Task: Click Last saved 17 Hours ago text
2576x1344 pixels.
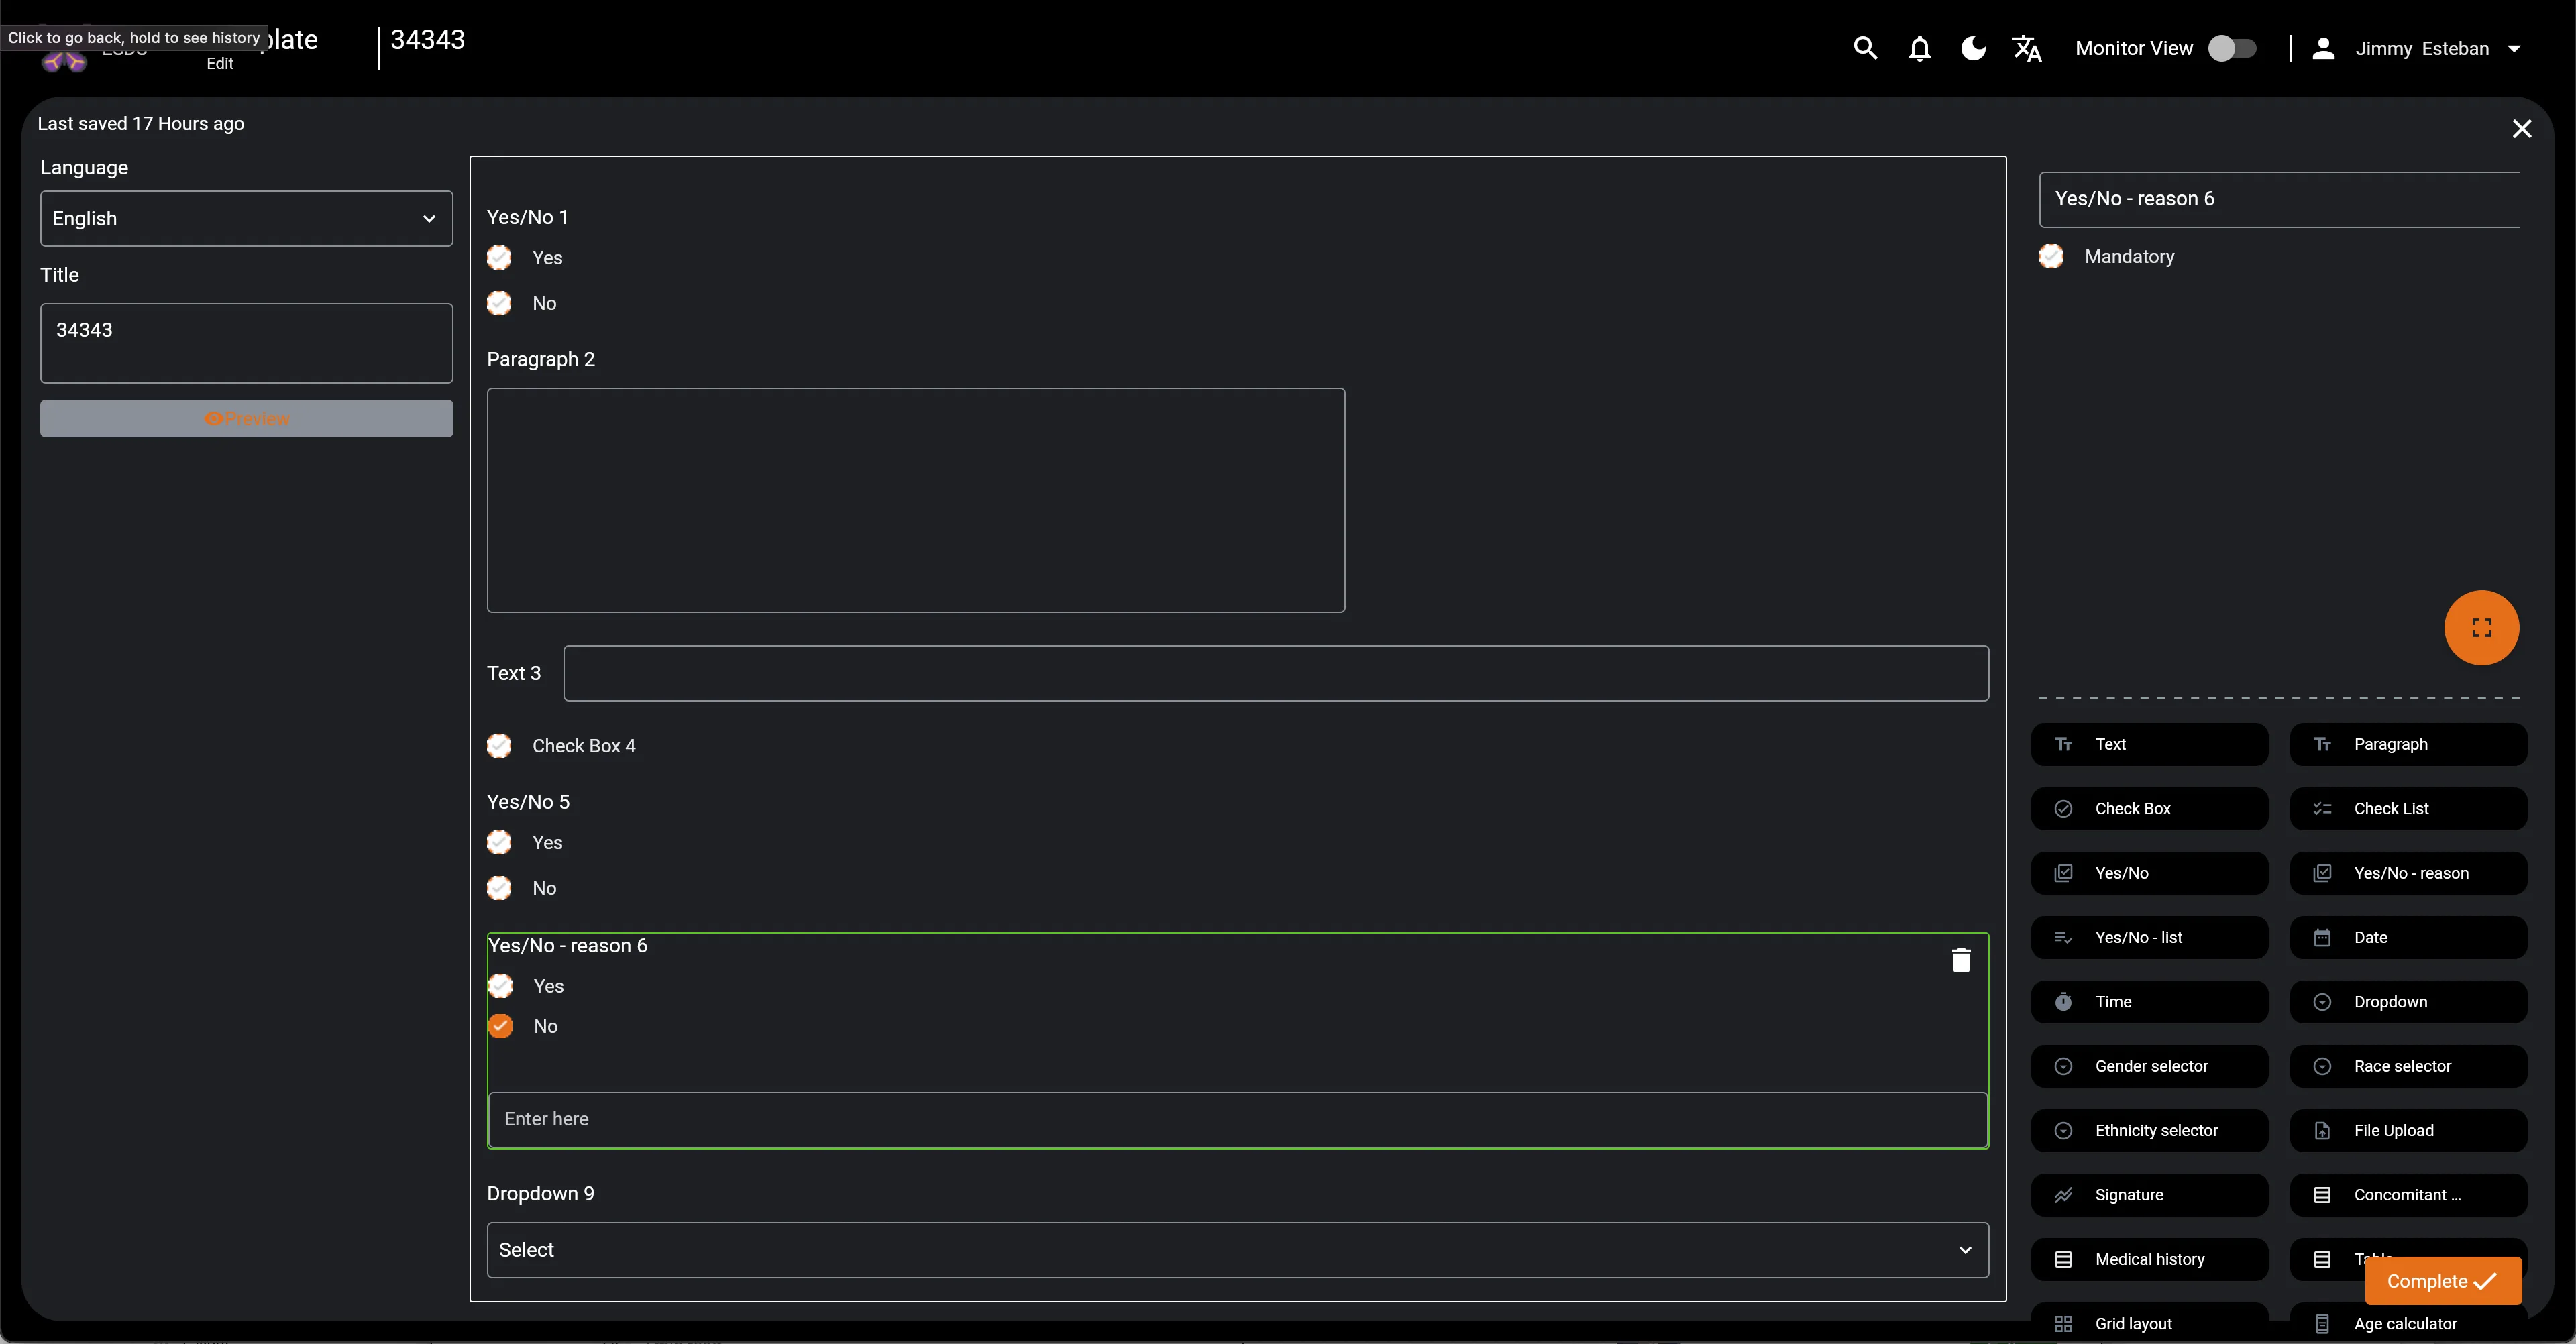Action: [x=141, y=124]
